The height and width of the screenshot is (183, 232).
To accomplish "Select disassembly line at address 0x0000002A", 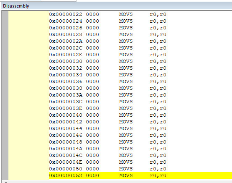I will pyautogui.click(x=140, y=41).
